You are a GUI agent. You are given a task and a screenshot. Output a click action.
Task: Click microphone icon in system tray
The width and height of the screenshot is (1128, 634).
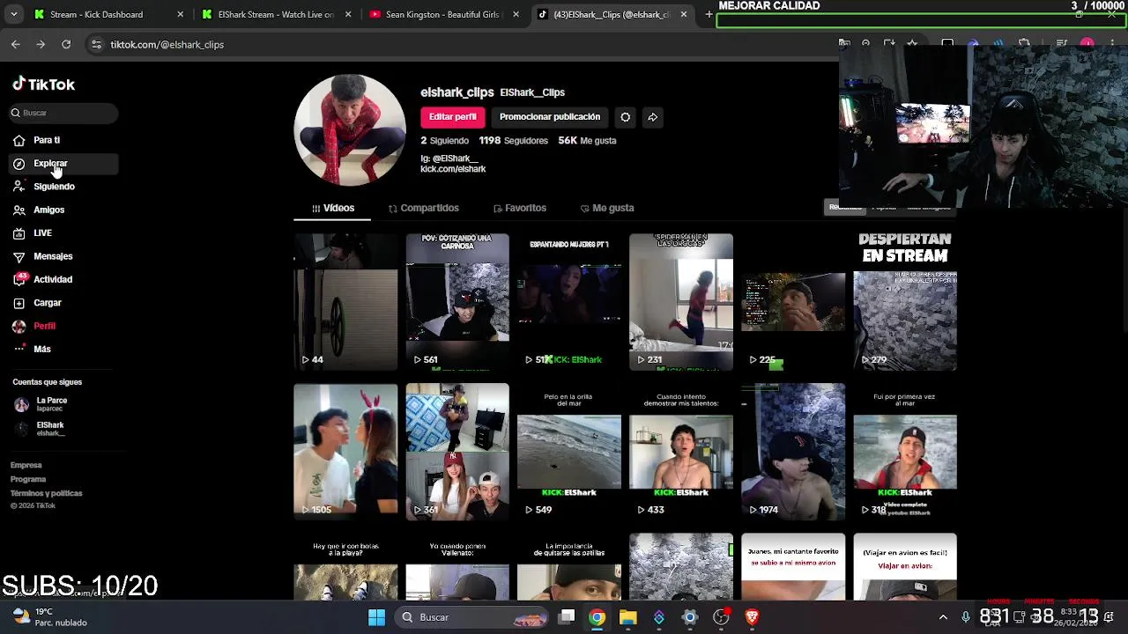(x=966, y=617)
